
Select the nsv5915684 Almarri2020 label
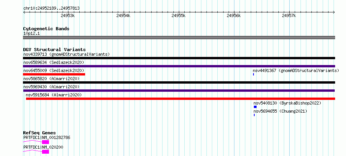click(54, 95)
